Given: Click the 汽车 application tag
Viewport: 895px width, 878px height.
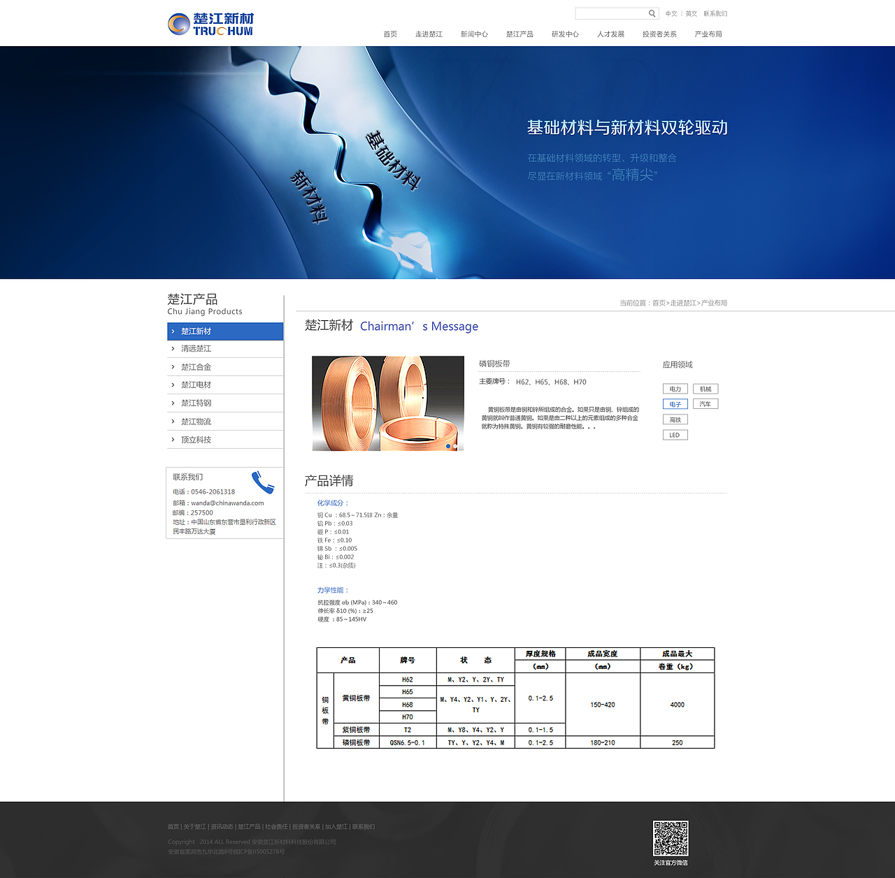Looking at the screenshot, I should [x=706, y=404].
